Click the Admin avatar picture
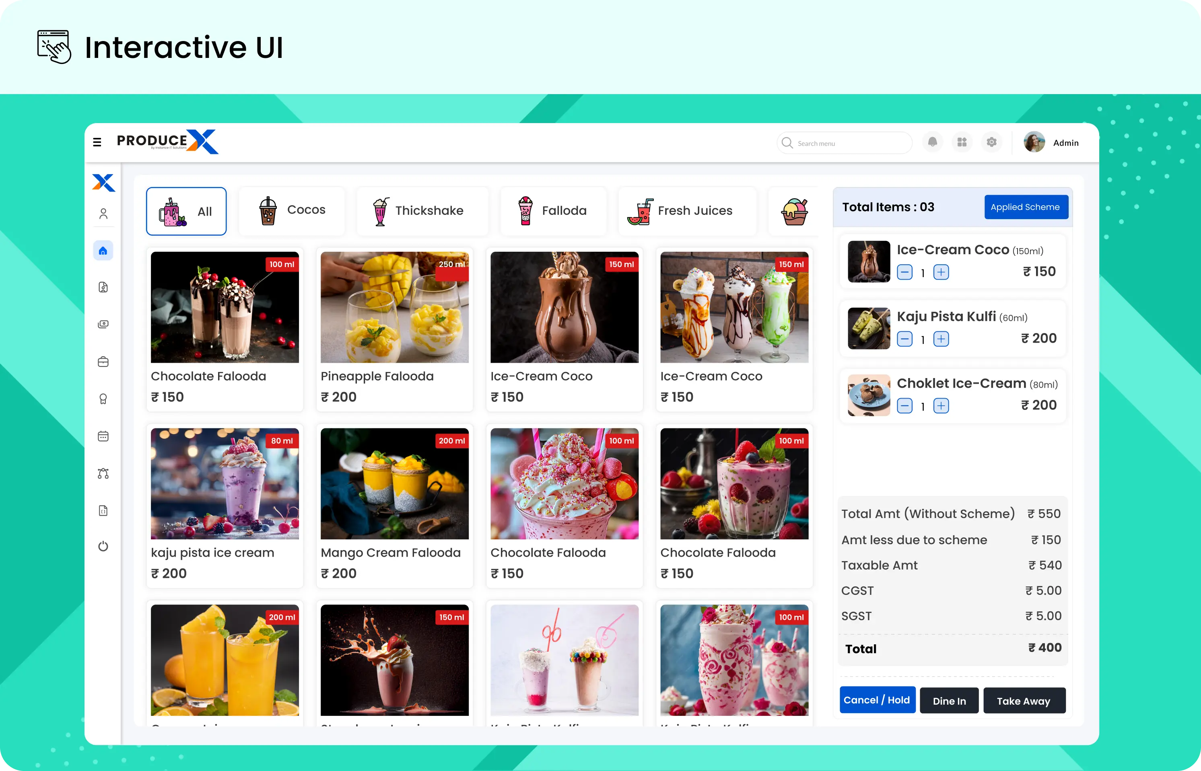 point(1034,142)
